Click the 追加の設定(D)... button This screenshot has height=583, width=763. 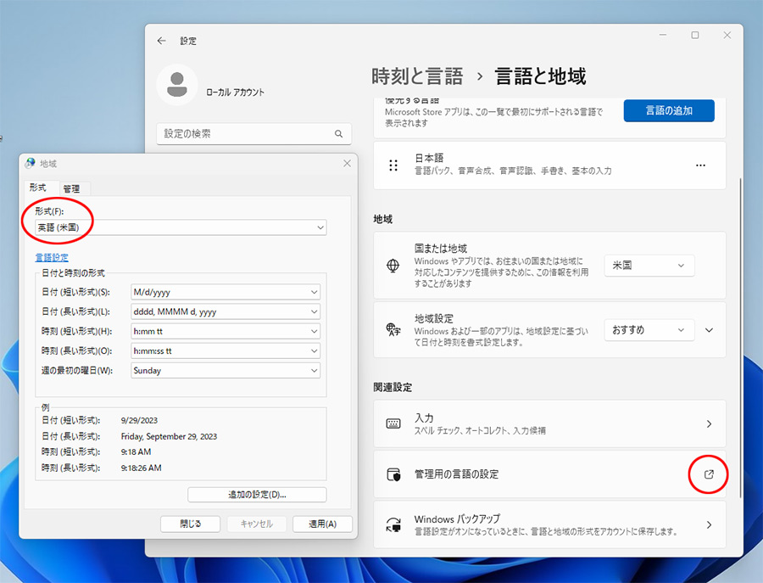(x=257, y=495)
